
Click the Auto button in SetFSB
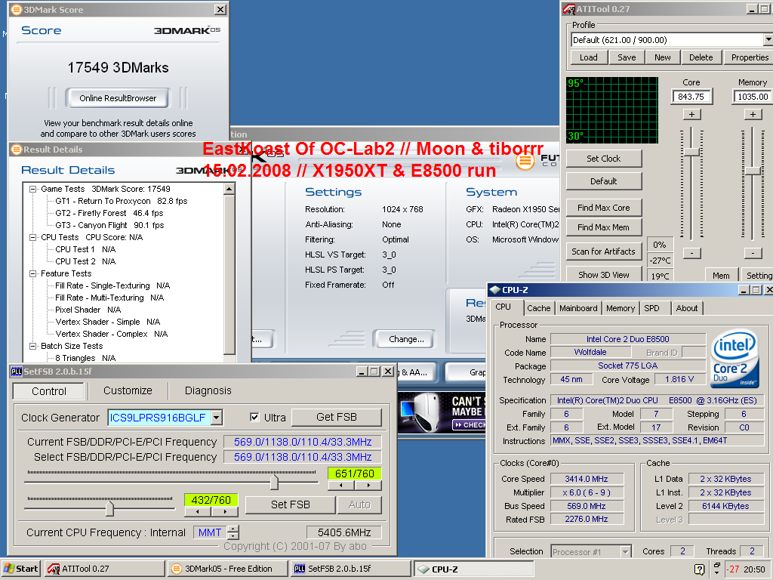pos(359,504)
